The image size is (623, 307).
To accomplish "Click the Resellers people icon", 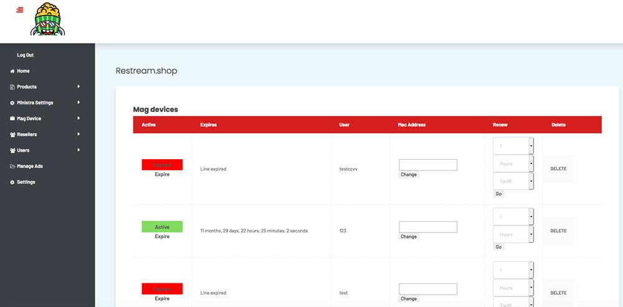I will point(12,135).
